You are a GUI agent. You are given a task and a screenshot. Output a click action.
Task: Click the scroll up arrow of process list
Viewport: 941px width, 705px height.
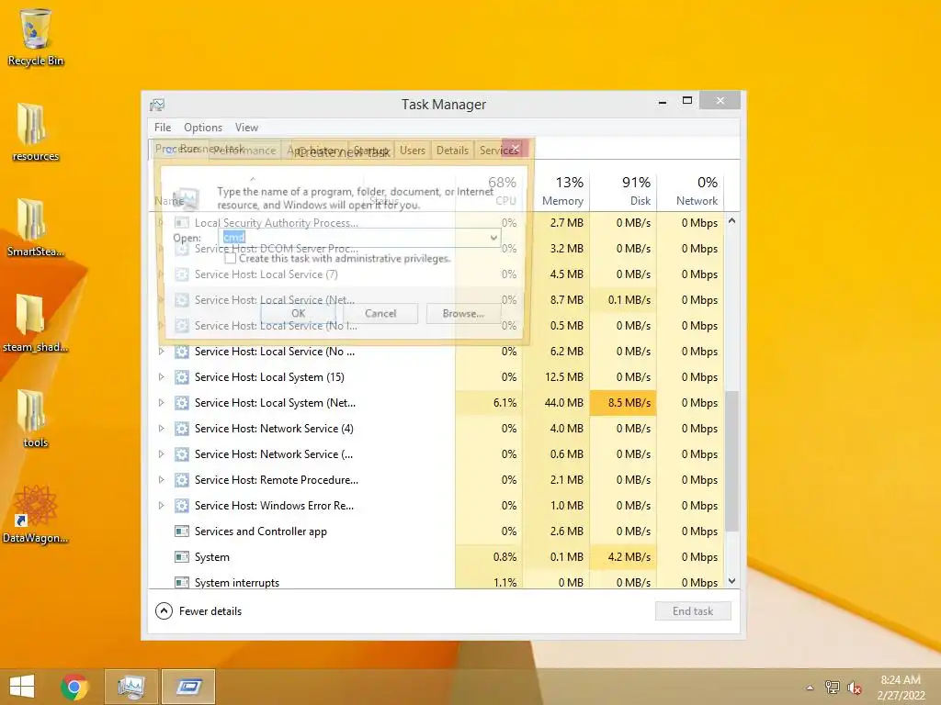tap(731, 221)
